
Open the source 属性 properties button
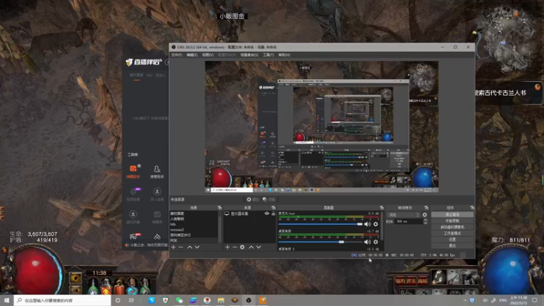click(253, 199)
